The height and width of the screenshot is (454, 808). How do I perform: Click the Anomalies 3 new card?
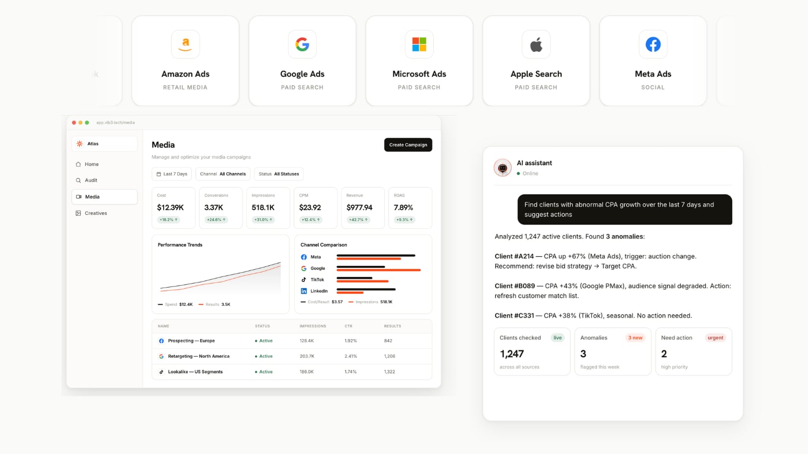(x=613, y=352)
